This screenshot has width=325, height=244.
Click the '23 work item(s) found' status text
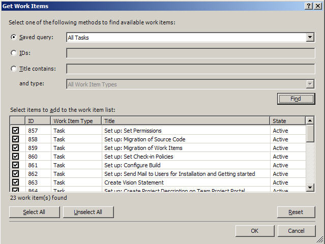(39, 198)
